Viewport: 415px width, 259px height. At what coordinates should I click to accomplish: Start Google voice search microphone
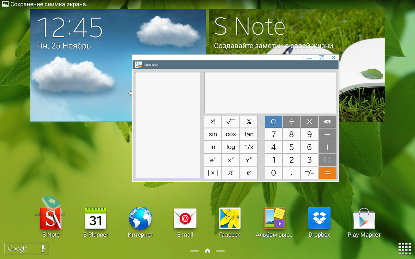coord(42,249)
